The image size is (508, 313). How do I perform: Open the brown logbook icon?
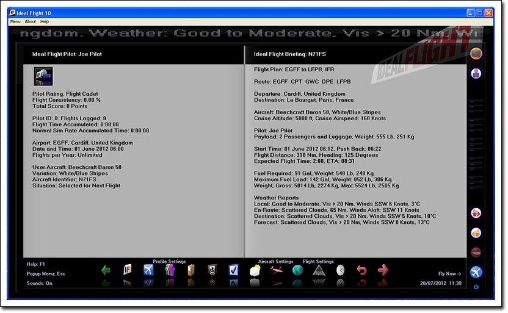[x=191, y=270]
